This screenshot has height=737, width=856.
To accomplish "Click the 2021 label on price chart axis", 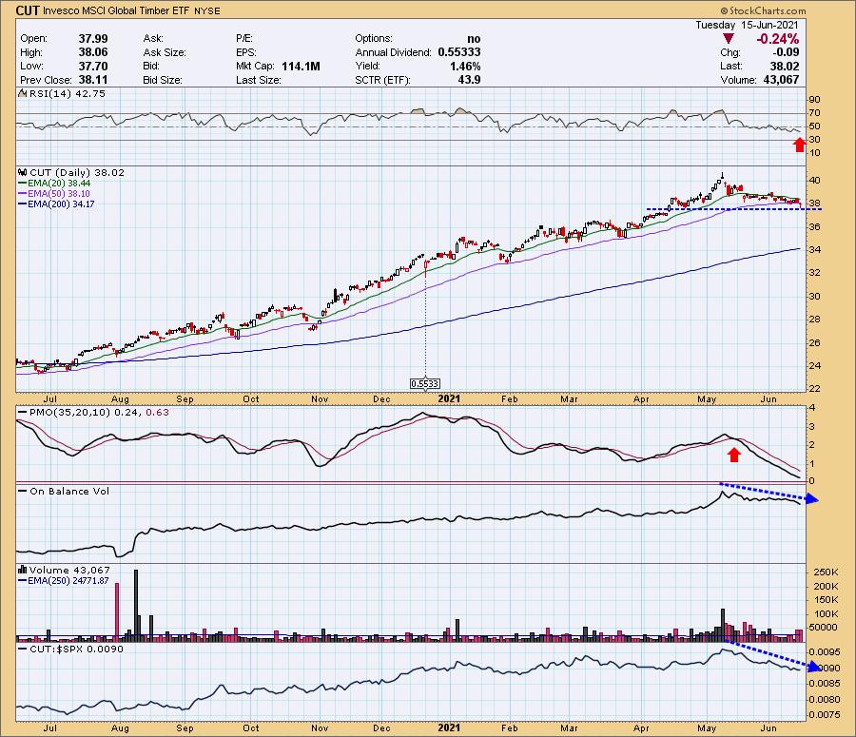I will point(449,399).
